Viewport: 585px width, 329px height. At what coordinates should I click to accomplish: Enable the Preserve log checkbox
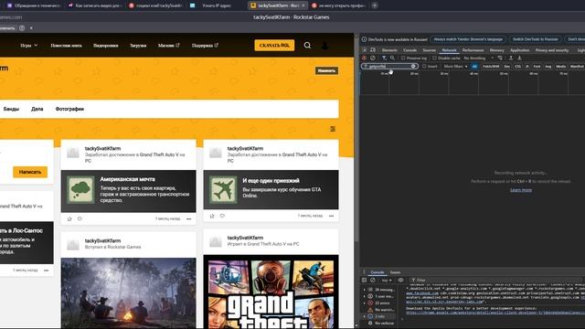pos(403,58)
